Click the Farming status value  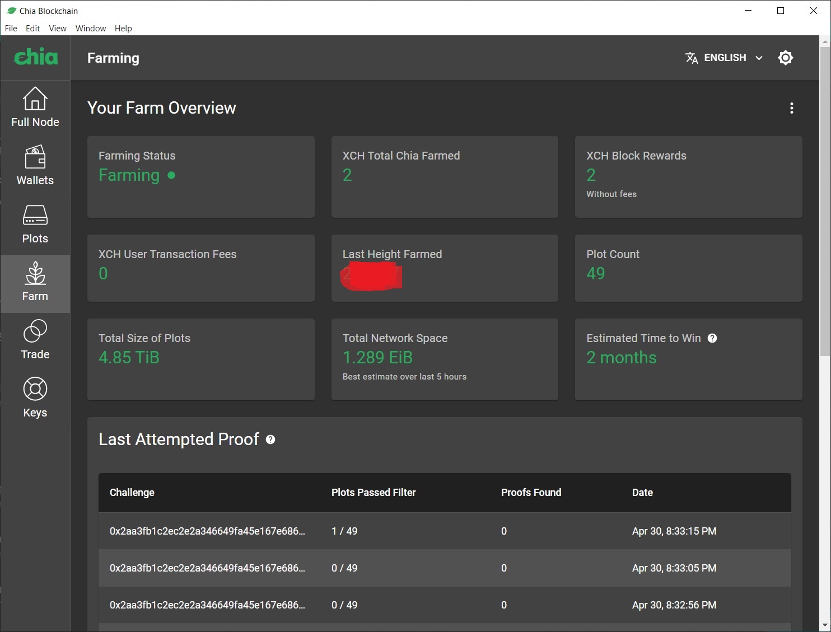point(129,175)
